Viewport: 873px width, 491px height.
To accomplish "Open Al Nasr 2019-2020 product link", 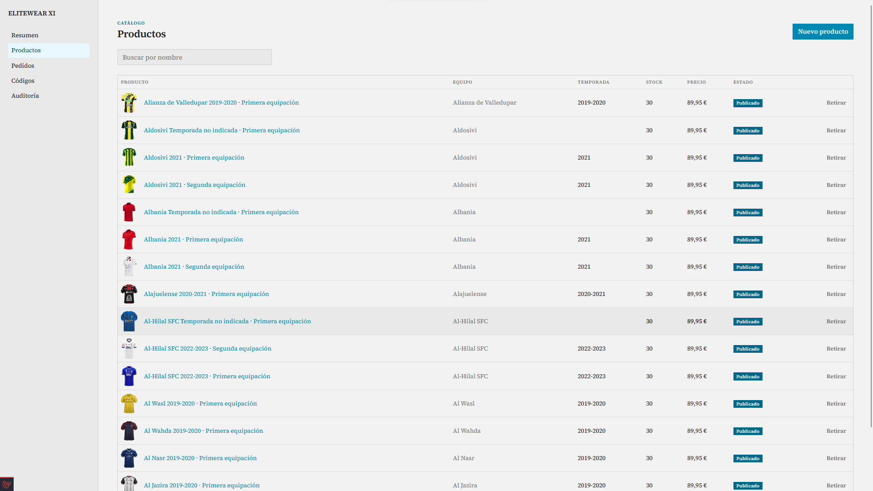I will pyautogui.click(x=200, y=458).
